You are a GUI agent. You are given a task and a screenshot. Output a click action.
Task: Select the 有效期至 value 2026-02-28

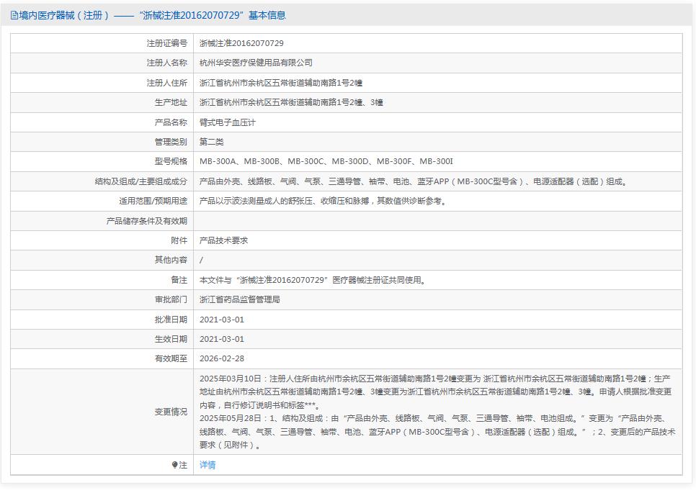coord(224,358)
